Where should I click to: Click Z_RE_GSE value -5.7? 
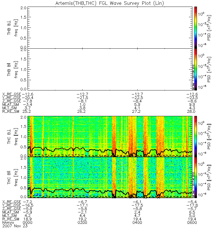coord(192,209)
